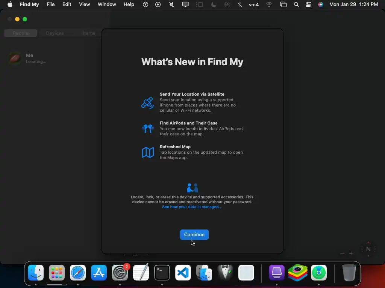Open TextEdit from the Dock
385x288 pixels.
tap(141, 272)
